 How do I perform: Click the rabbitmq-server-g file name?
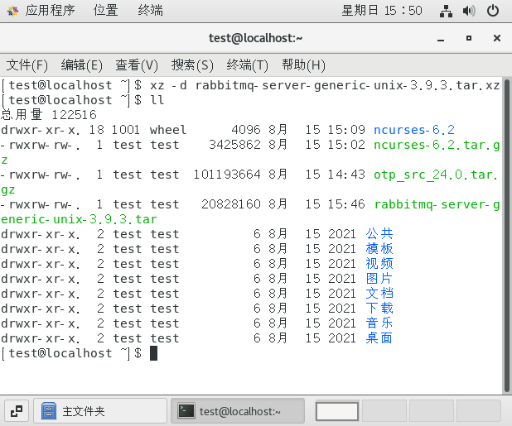tap(437, 204)
